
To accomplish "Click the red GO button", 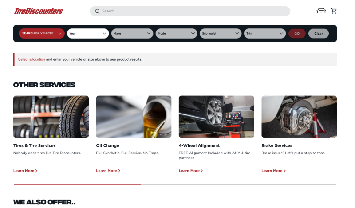I will pyautogui.click(x=297, y=33).
